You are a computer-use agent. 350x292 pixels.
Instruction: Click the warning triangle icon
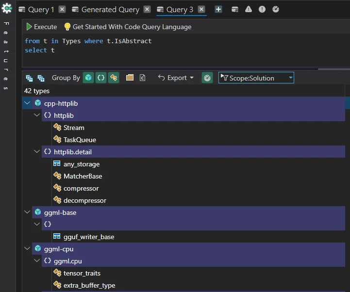coord(249,9)
